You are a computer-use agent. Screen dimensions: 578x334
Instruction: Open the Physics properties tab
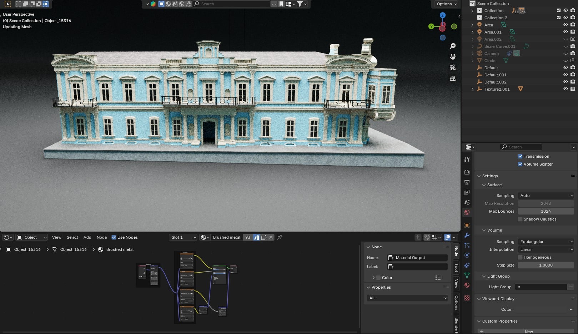tap(467, 255)
